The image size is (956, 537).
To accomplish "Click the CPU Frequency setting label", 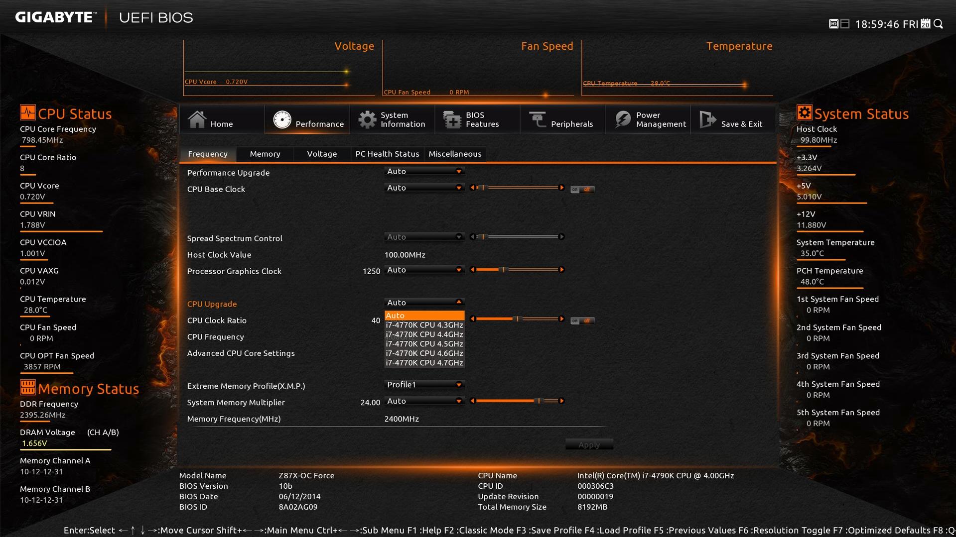I will coord(215,337).
